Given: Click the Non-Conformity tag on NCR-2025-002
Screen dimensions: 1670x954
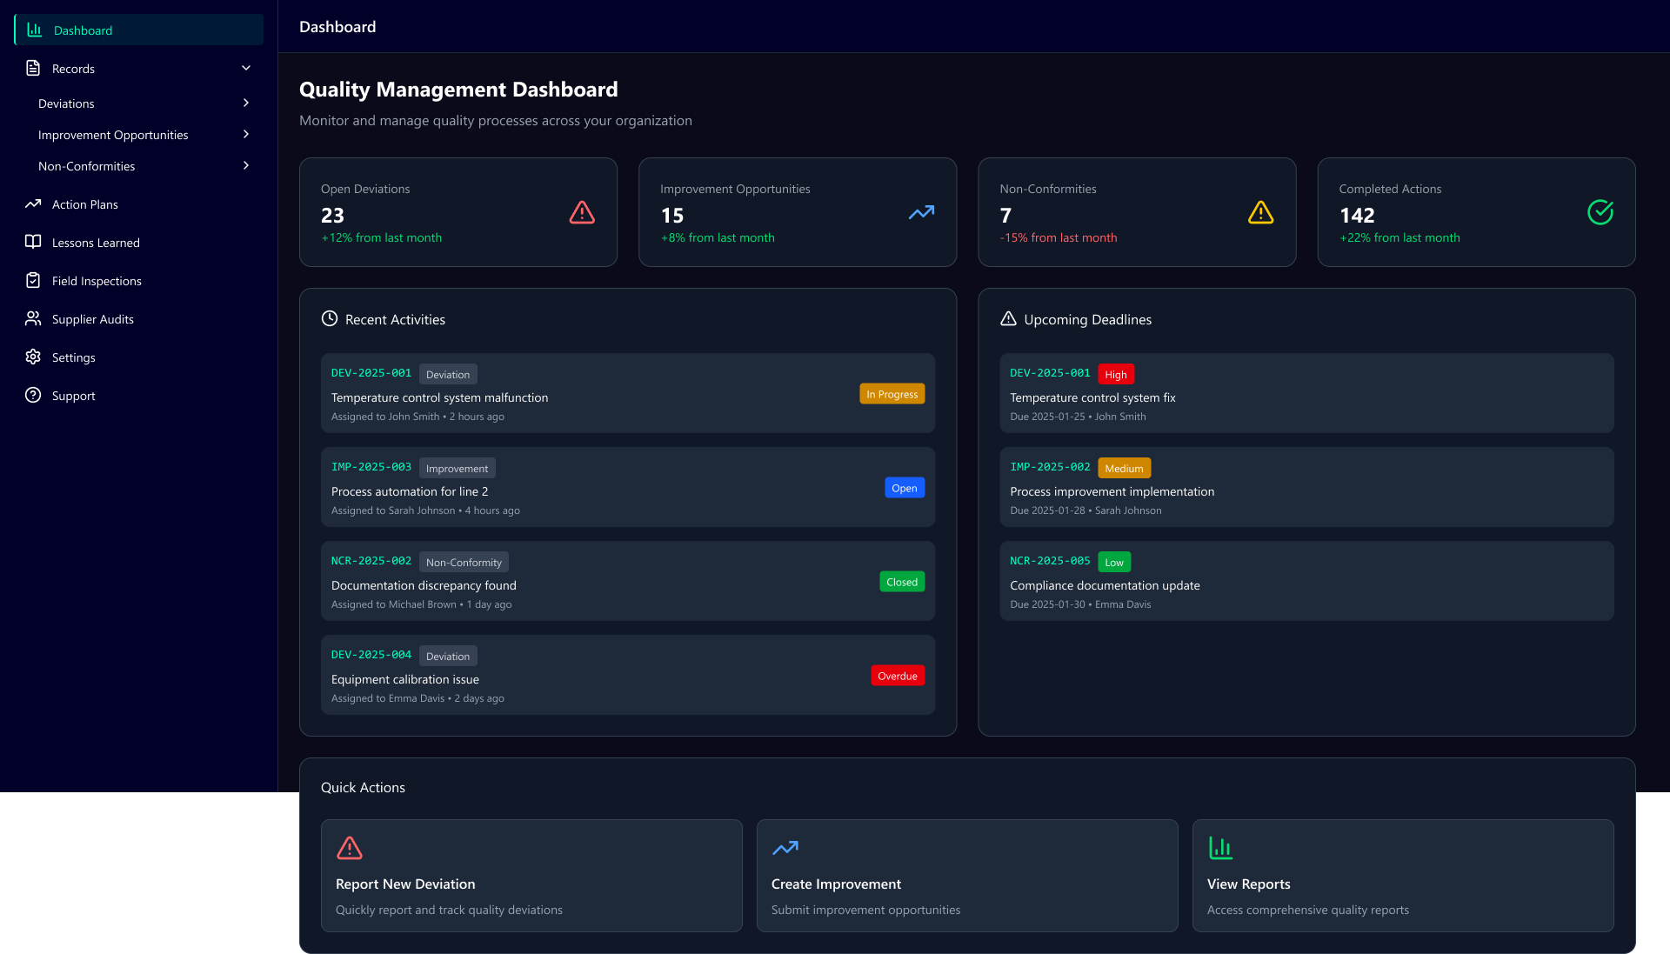Looking at the screenshot, I should (x=464, y=562).
